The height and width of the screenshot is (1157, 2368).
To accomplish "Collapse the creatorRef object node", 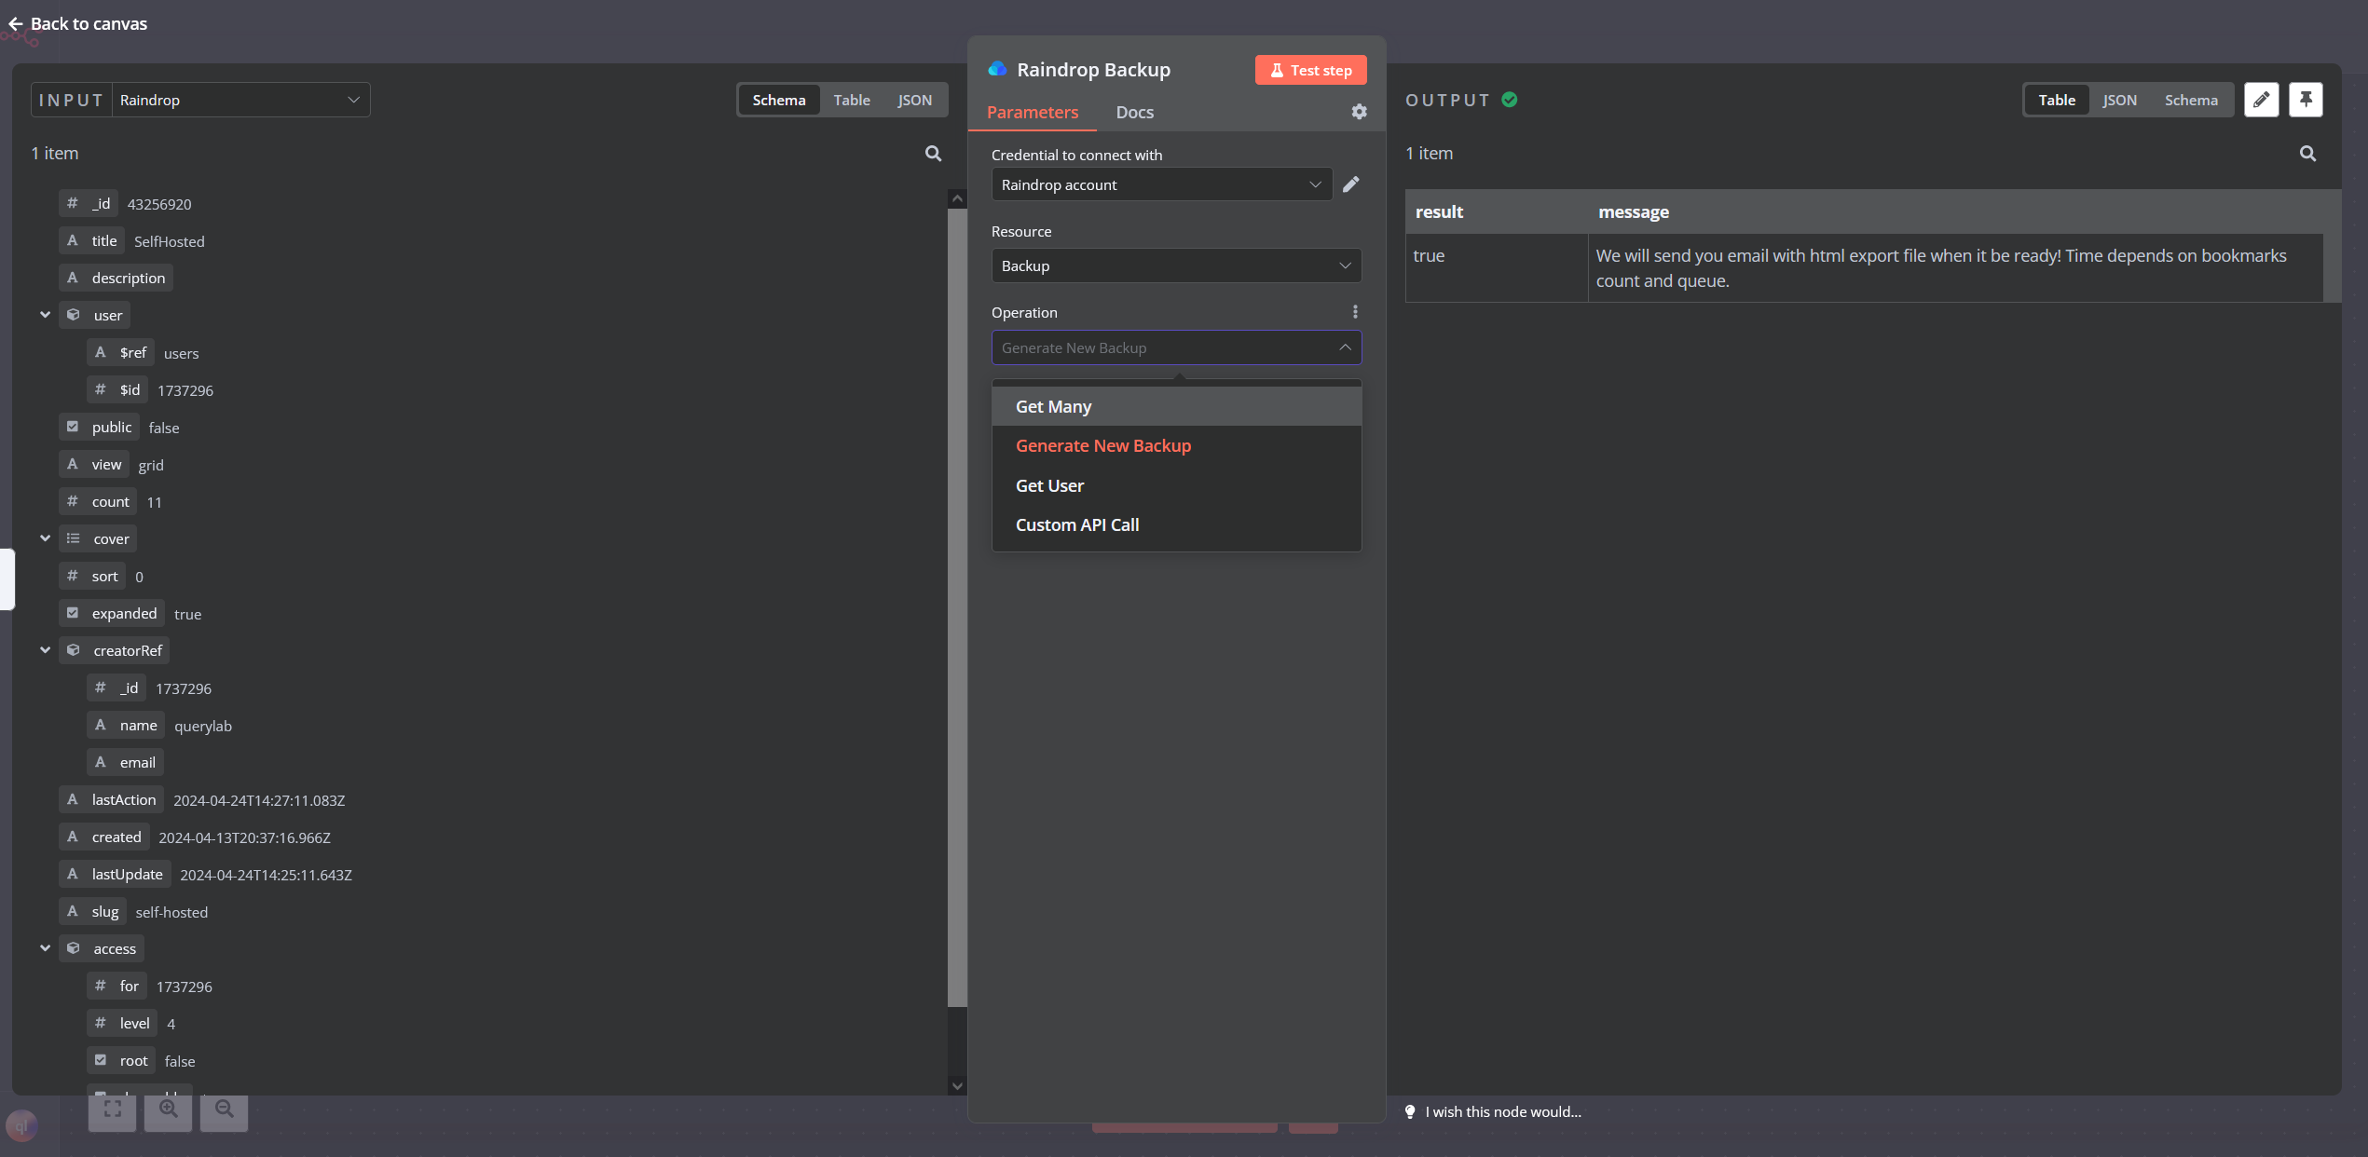I will (x=45, y=650).
